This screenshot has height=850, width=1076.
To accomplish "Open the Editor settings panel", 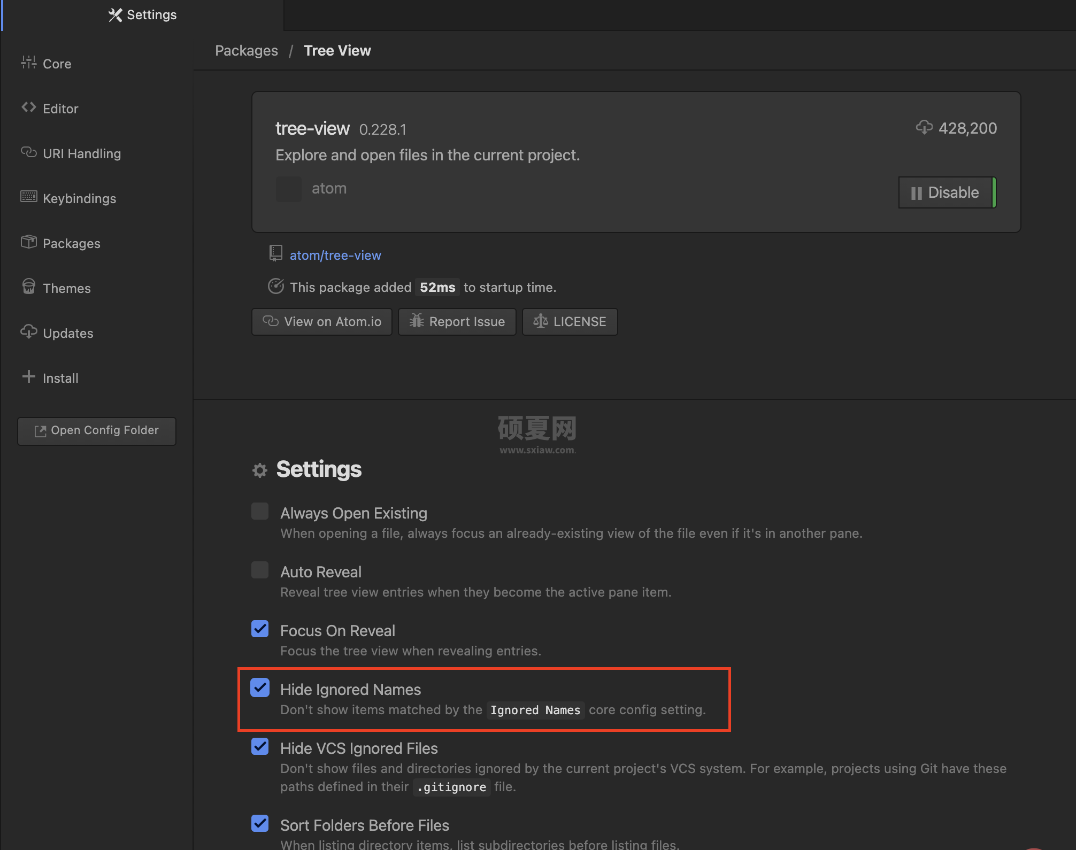I will (x=60, y=109).
